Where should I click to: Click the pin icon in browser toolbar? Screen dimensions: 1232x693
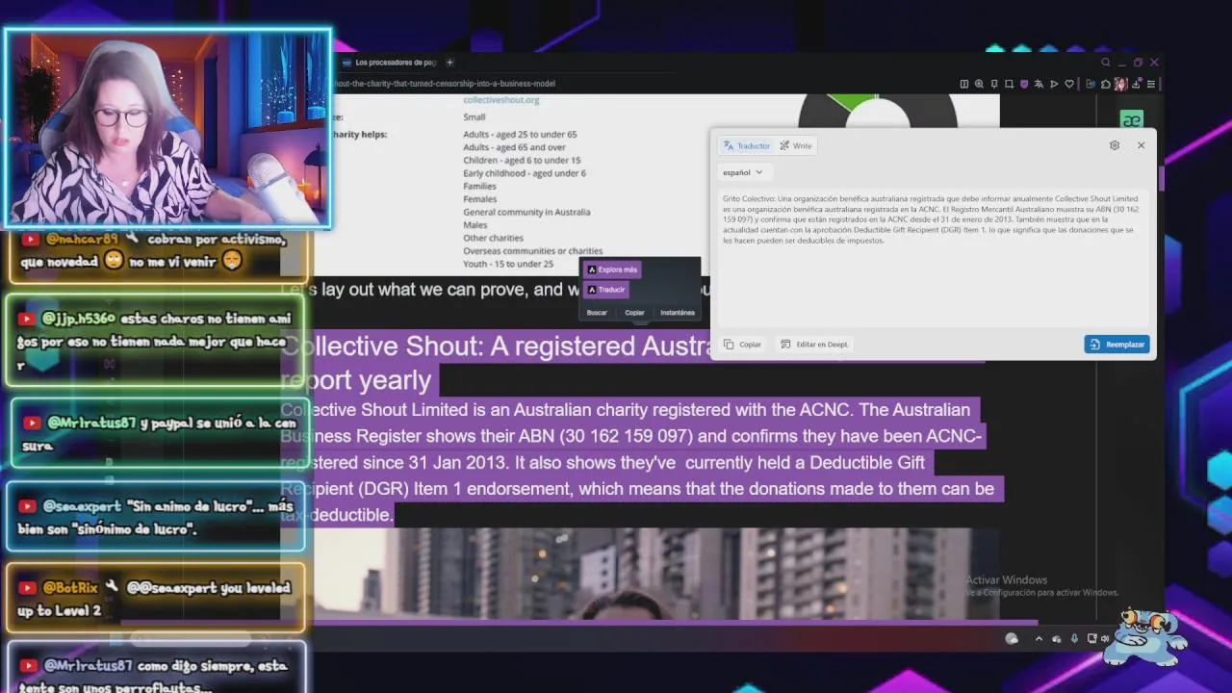[994, 84]
